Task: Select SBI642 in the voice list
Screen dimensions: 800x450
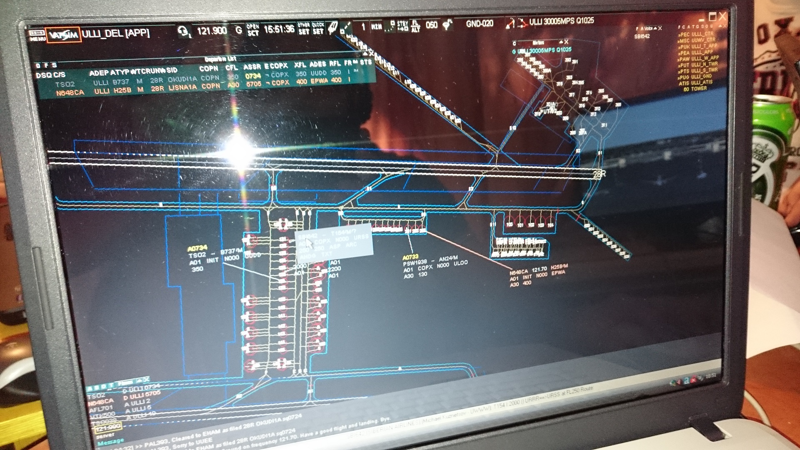Action: (642, 36)
